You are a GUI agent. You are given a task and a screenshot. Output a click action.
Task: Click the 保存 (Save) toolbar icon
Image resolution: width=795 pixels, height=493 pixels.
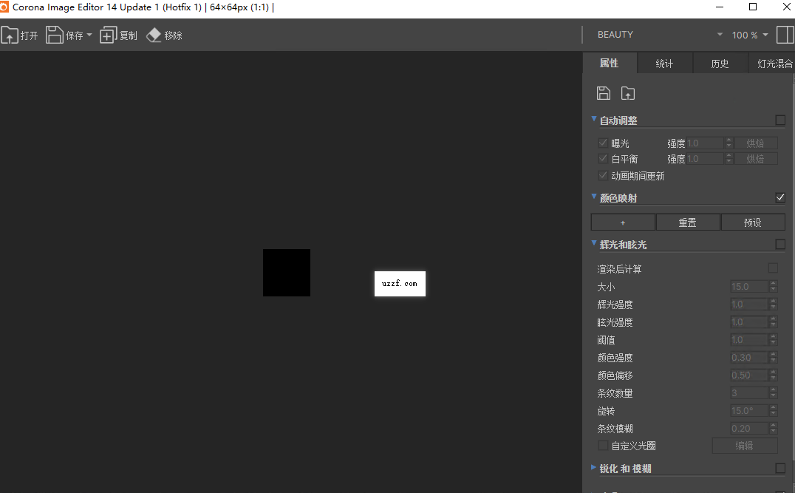tap(54, 34)
